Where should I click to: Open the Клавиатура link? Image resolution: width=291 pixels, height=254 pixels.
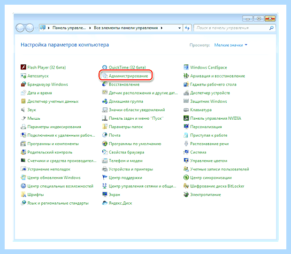[201, 110]
